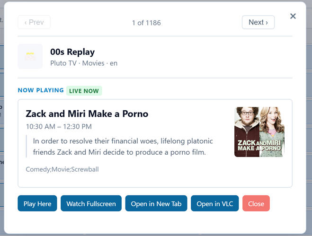The height and width of the screenshot is (236, 312).
Task: Click the 00s Replay channel logo
Action: pyautogui.click(x=30, y=56)
